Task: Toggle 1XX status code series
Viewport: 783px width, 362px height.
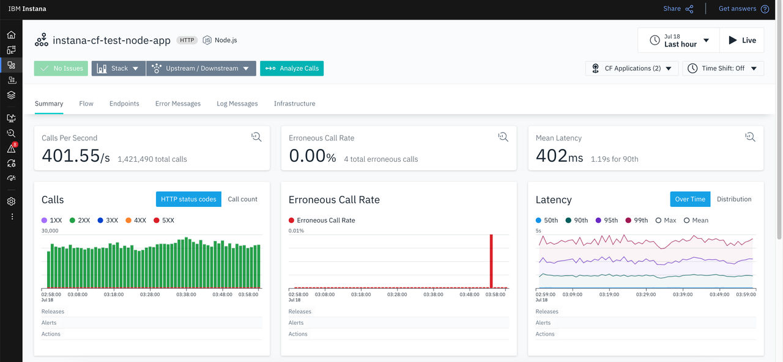Action: tap(51, 220)
